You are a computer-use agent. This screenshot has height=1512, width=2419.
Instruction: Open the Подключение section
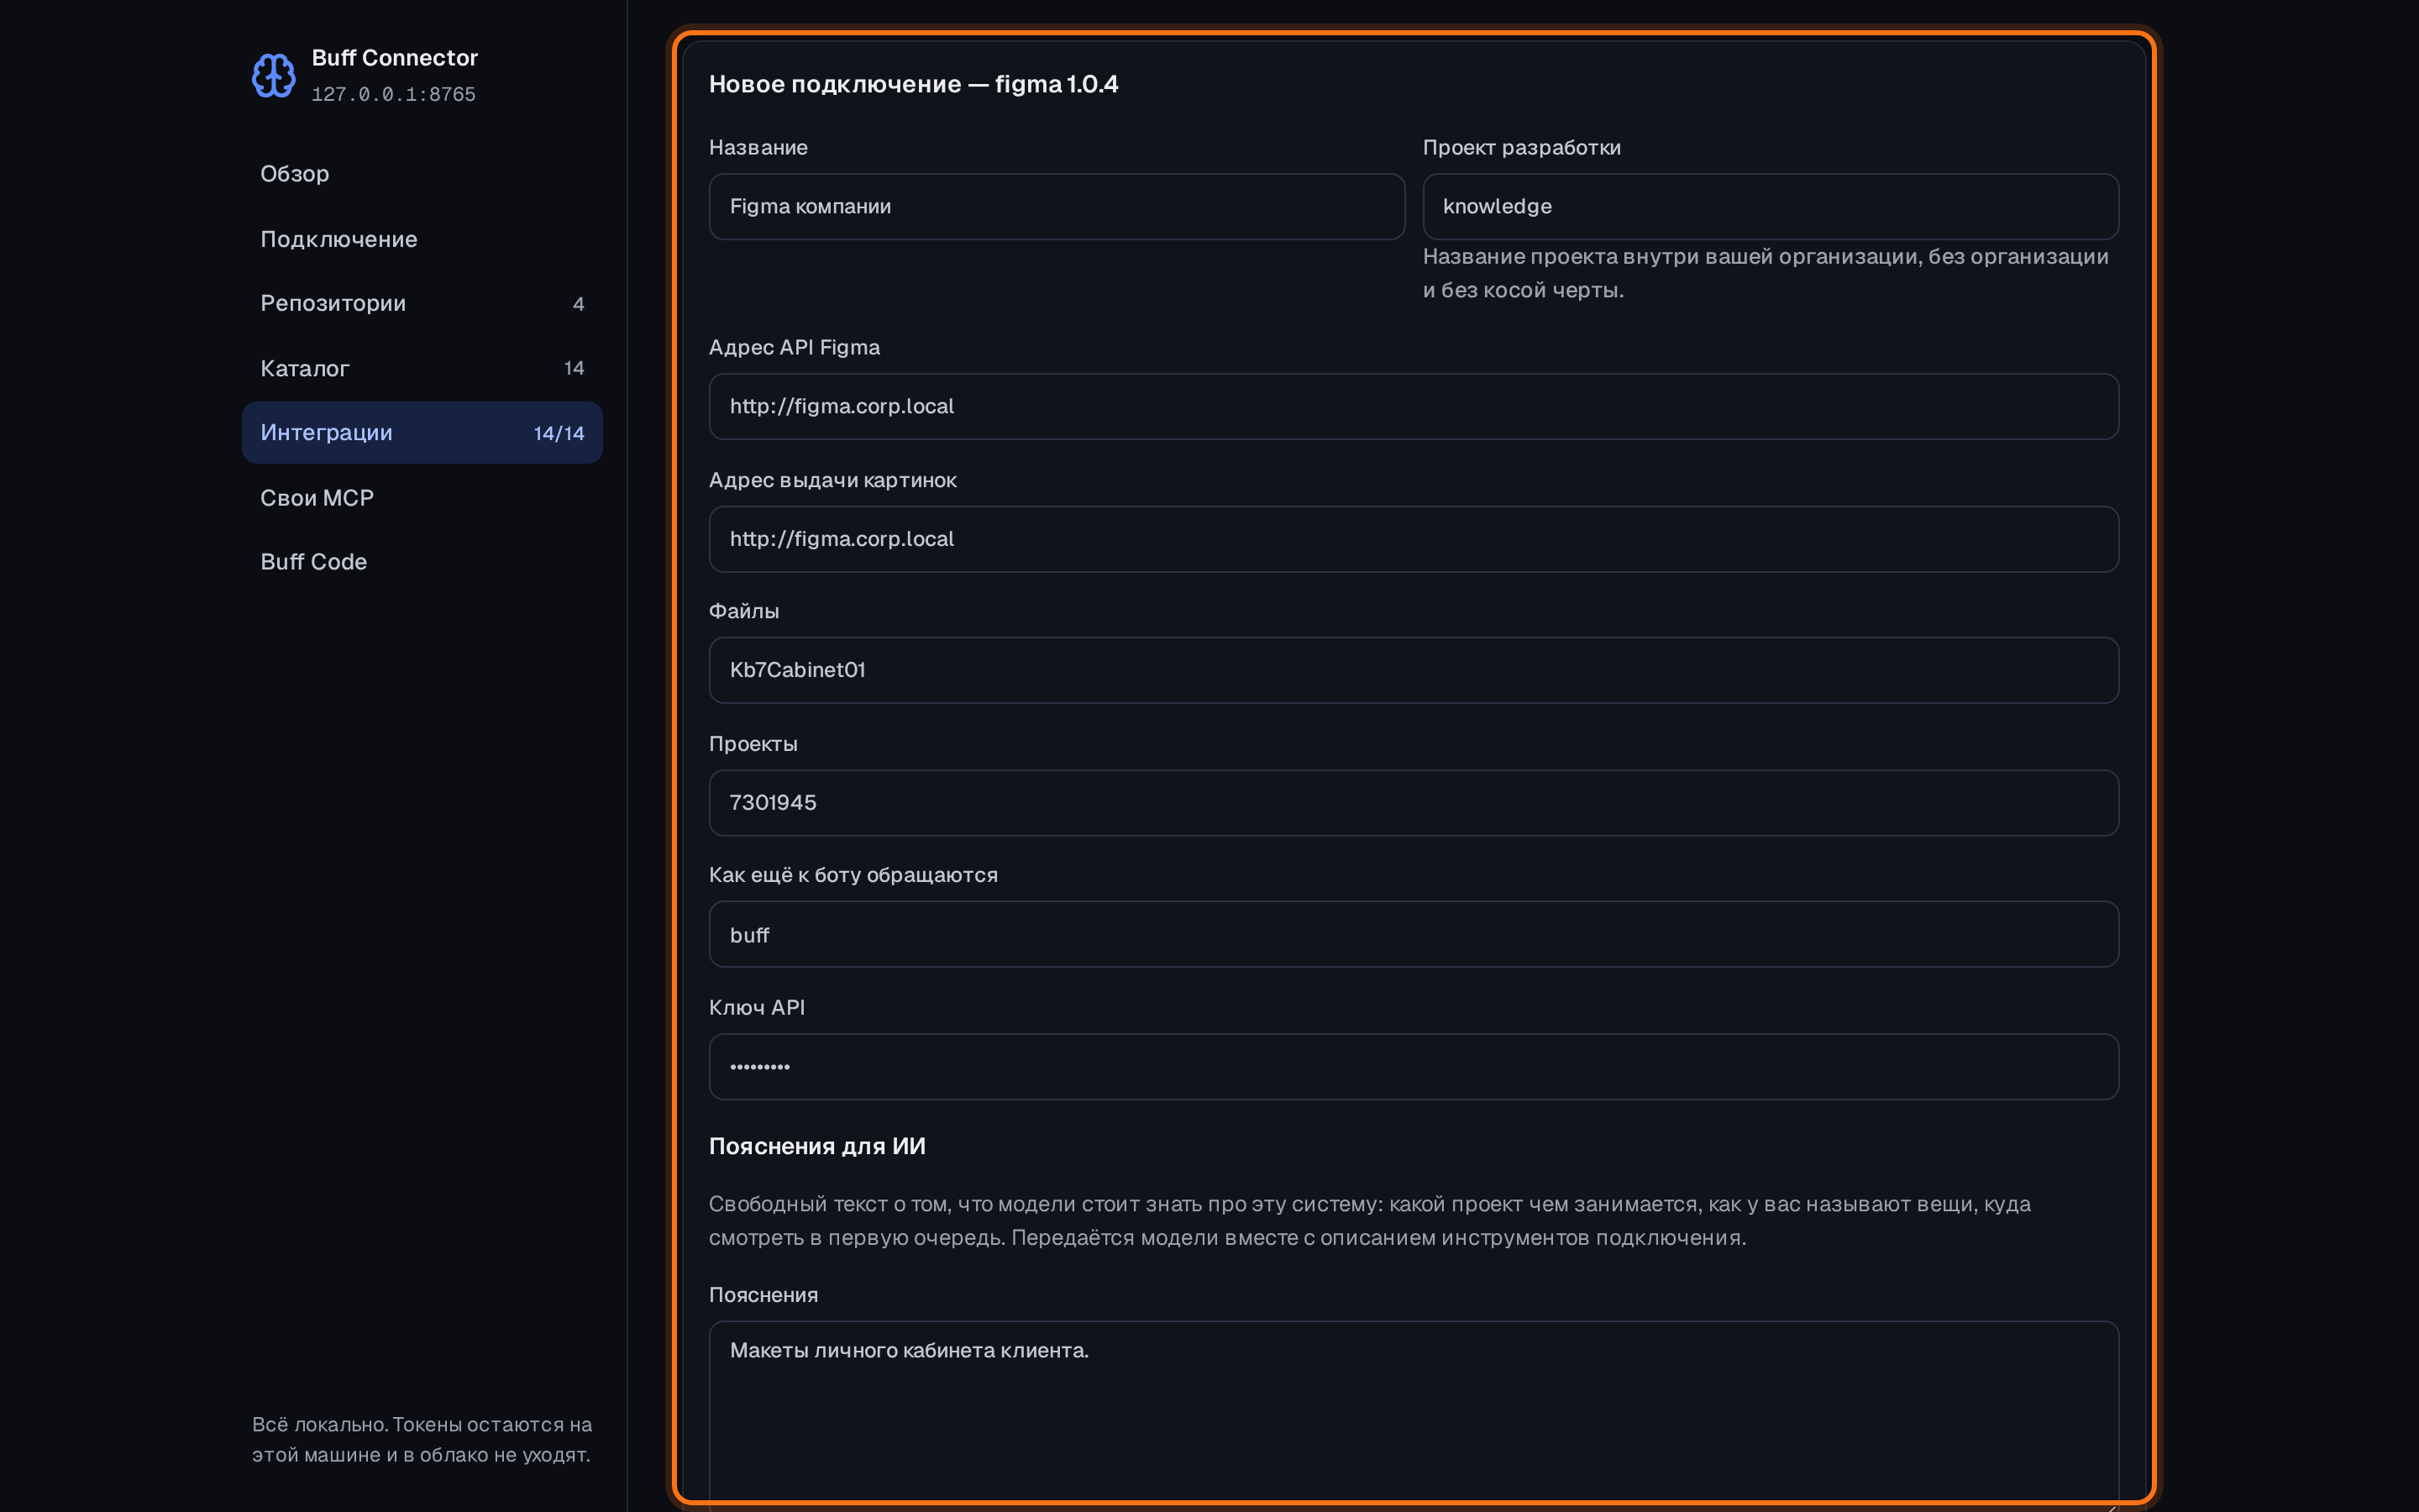point(422,239)
